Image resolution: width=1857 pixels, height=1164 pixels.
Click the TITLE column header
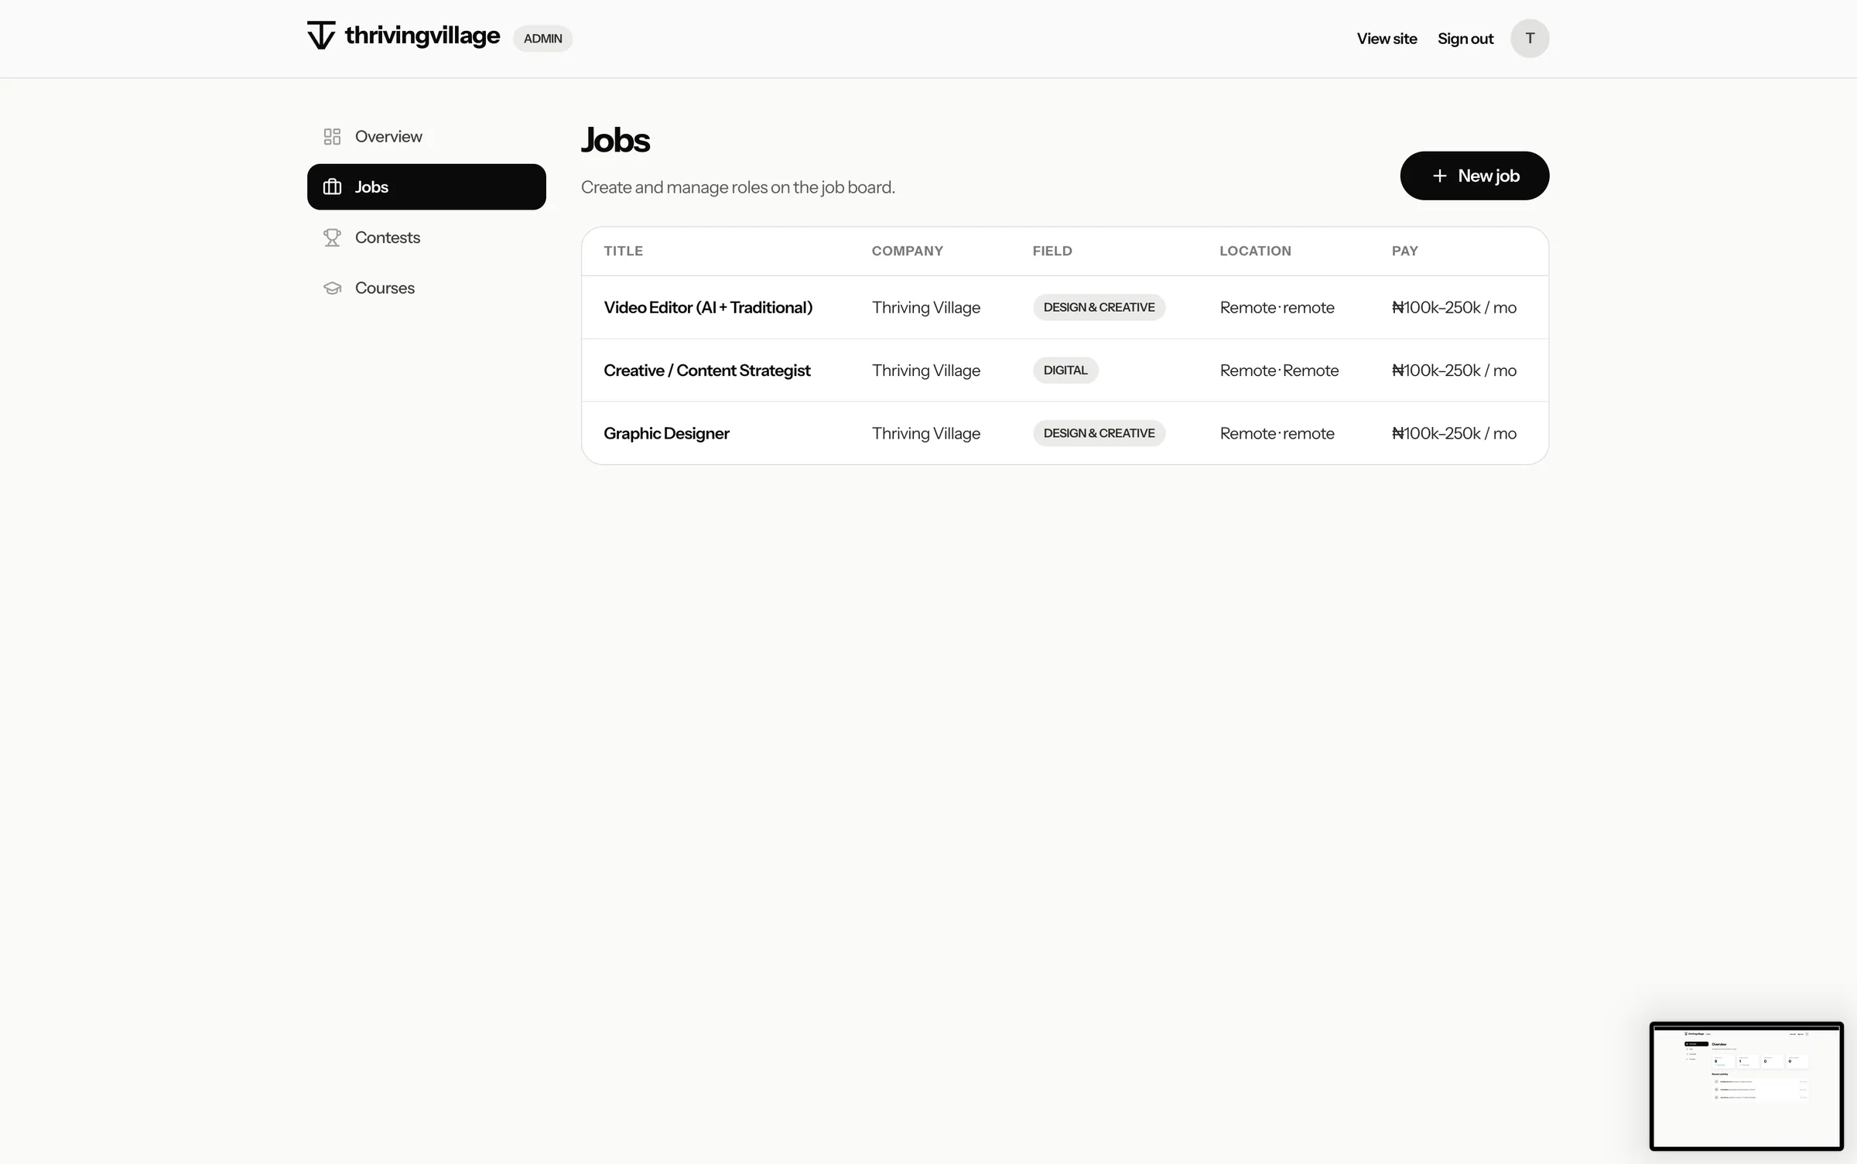tap(623, 251)
